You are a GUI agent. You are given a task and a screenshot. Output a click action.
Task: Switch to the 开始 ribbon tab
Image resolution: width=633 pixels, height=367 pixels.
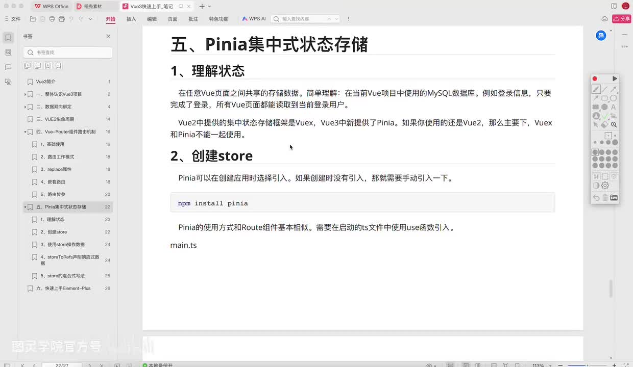(x=111, y=19)
